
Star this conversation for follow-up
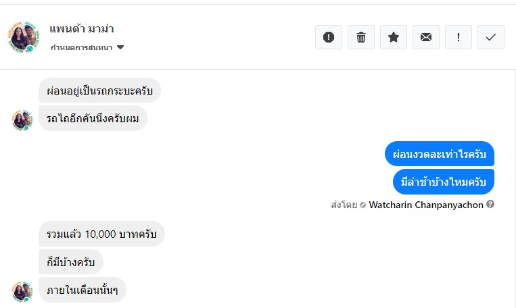click(394, 37)
